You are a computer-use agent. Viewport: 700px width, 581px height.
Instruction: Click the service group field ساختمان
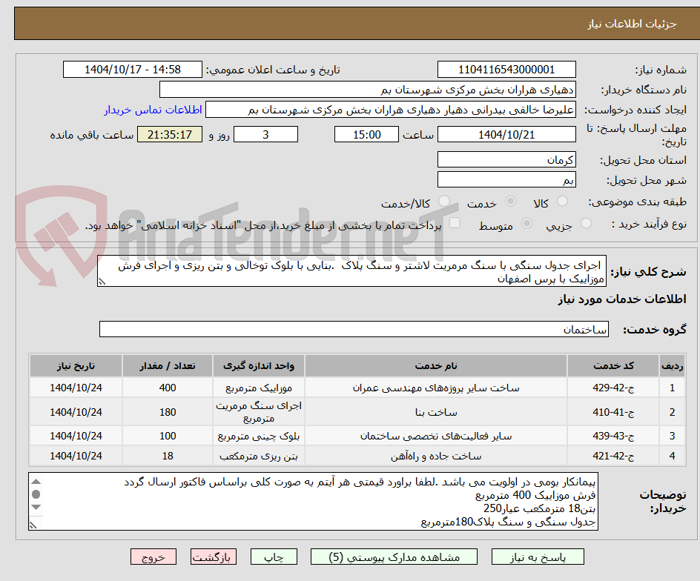tap(354, 329)
